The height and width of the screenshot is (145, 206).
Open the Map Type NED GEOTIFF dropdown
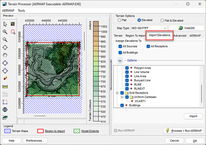click(149, 28)
